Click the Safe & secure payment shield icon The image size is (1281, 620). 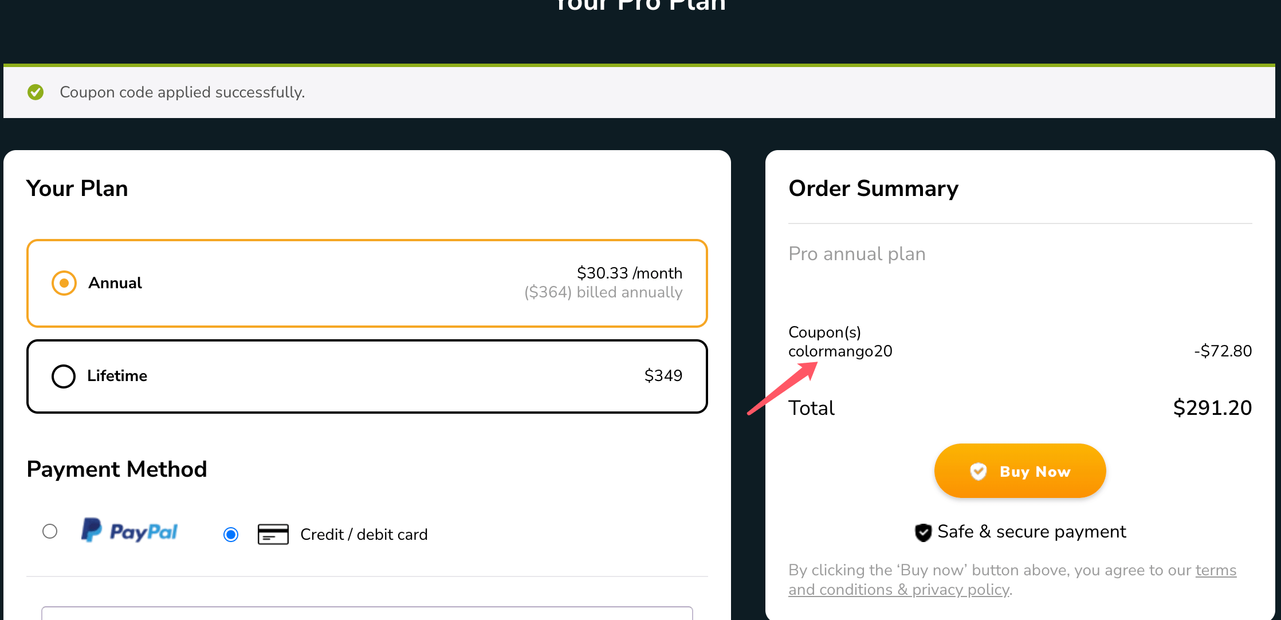point(922,532)
